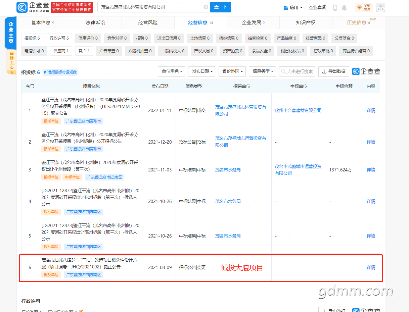Clear the search box text
This screenshot has height=312, width=409.
tap(206, 7)
